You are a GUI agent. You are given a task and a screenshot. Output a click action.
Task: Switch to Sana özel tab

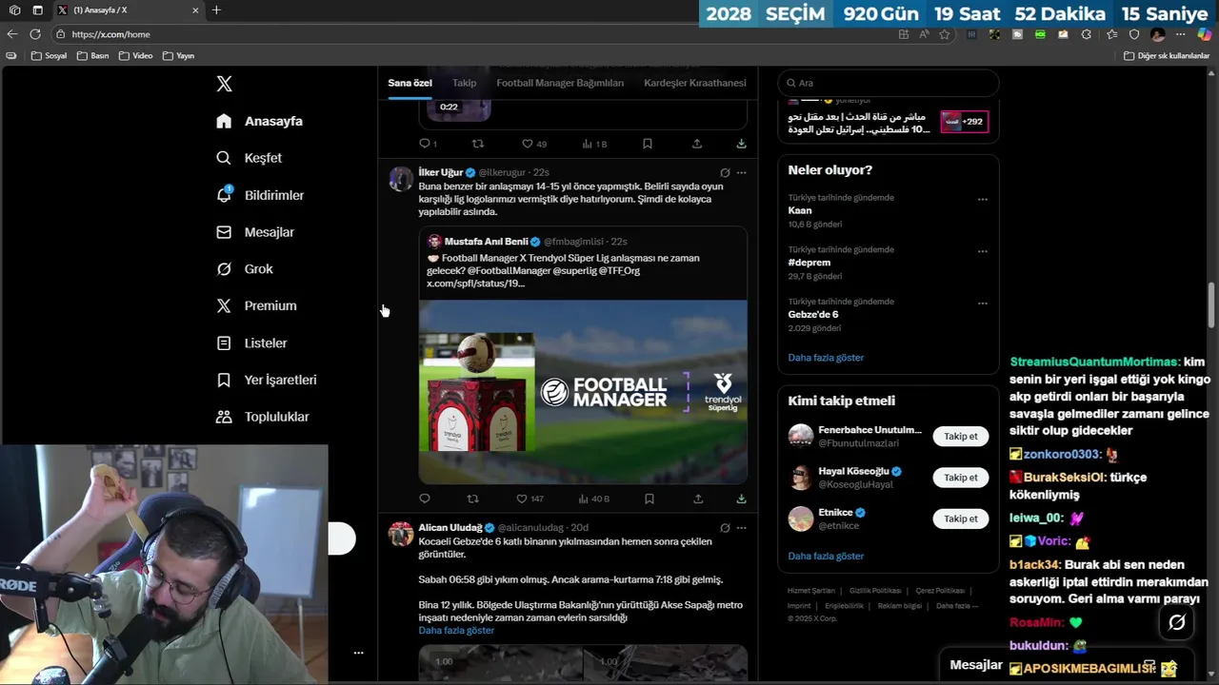tap(410, 83)
